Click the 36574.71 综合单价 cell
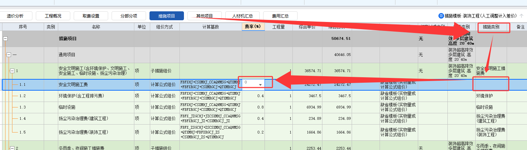Viewport: 527px width, 150px height. tap(308, 71)
